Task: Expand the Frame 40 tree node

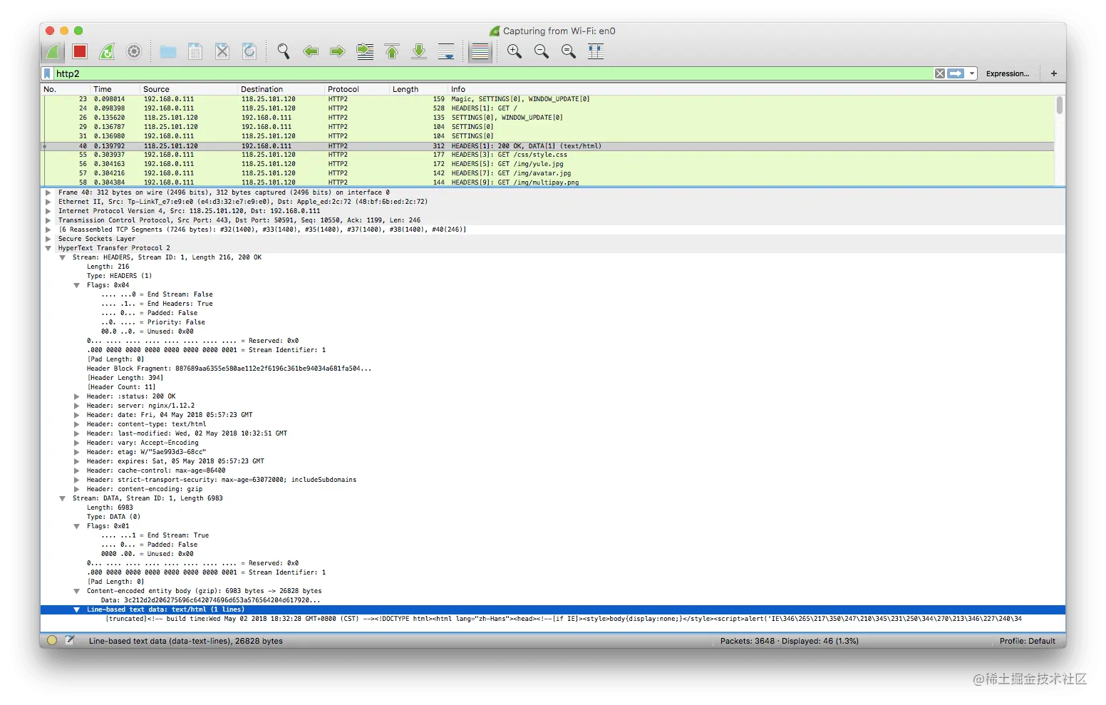Action: tap(48, 192)
